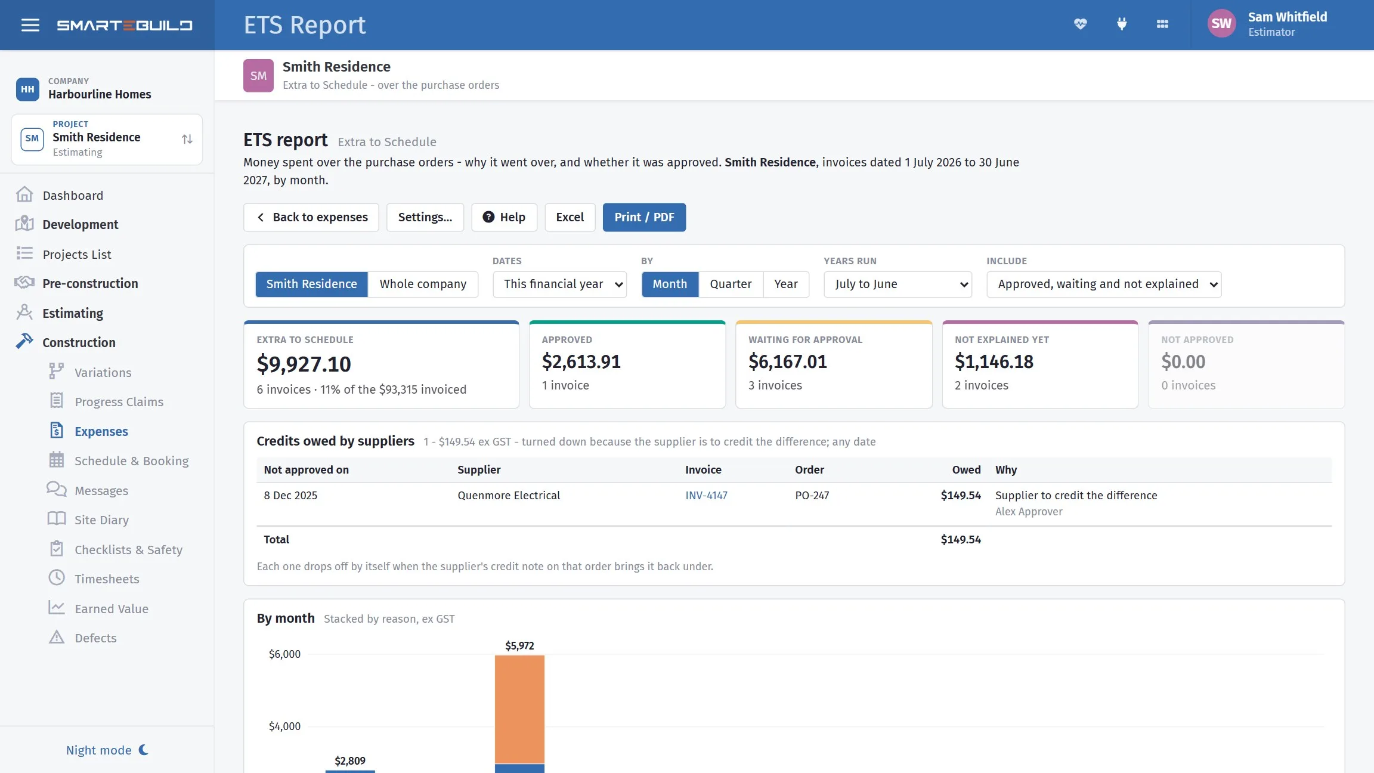This screenshot has height=773, width=1374.
Task: Open the INV-4147 invoice link
Action: 706,495
